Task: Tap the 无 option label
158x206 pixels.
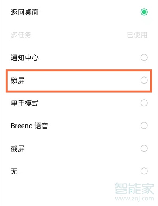Action: pyautogui.click(x=14, y=171)
